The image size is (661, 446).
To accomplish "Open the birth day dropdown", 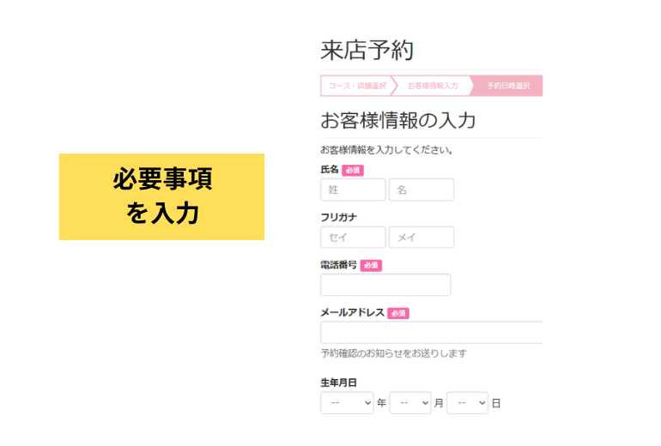I will (467, 403).
